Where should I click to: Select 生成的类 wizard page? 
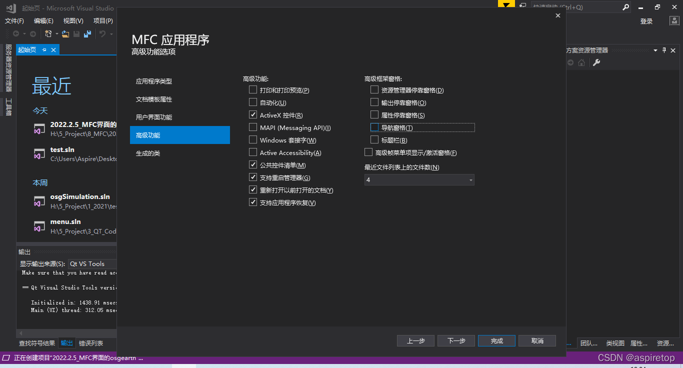point(180,153)
